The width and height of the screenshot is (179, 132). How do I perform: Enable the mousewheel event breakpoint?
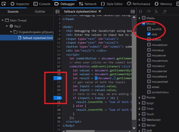pos(149,81)
